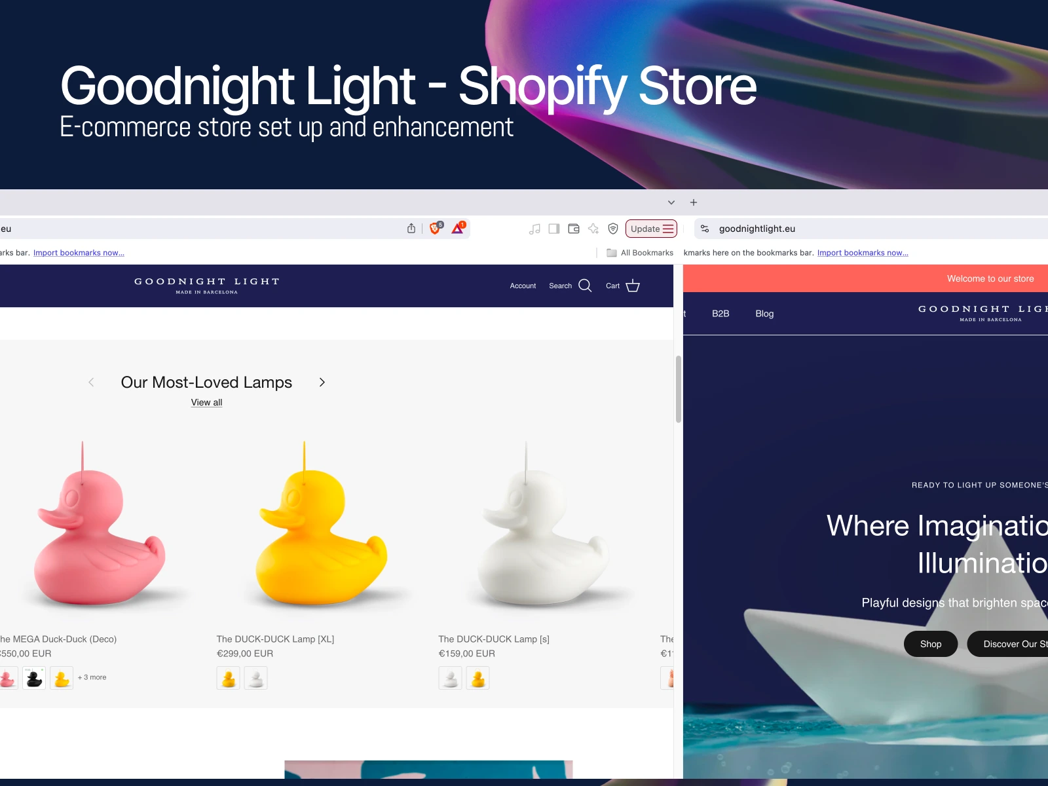Open the B2B menu item

[720, 314]
